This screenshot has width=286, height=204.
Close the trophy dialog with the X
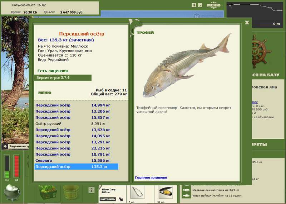tap(247, 23)
